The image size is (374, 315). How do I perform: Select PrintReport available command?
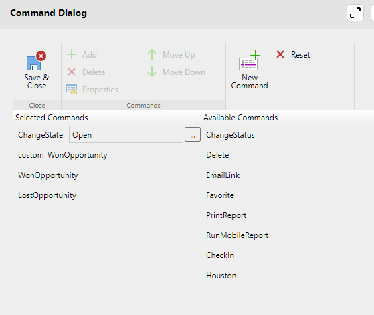click(226, 215)
